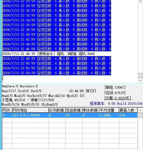Click the 发送数据 column header

tap(74, 110)
